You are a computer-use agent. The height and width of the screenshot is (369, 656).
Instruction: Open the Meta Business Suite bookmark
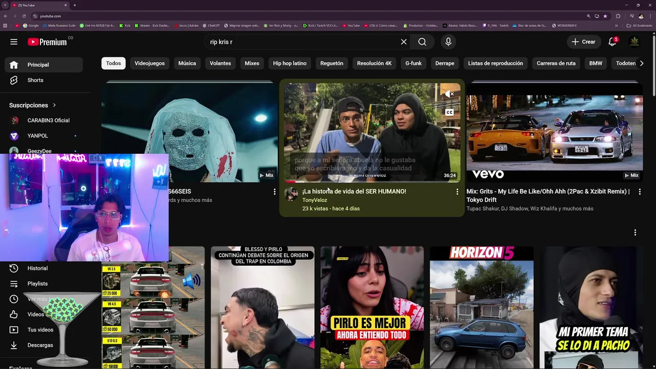59,26
